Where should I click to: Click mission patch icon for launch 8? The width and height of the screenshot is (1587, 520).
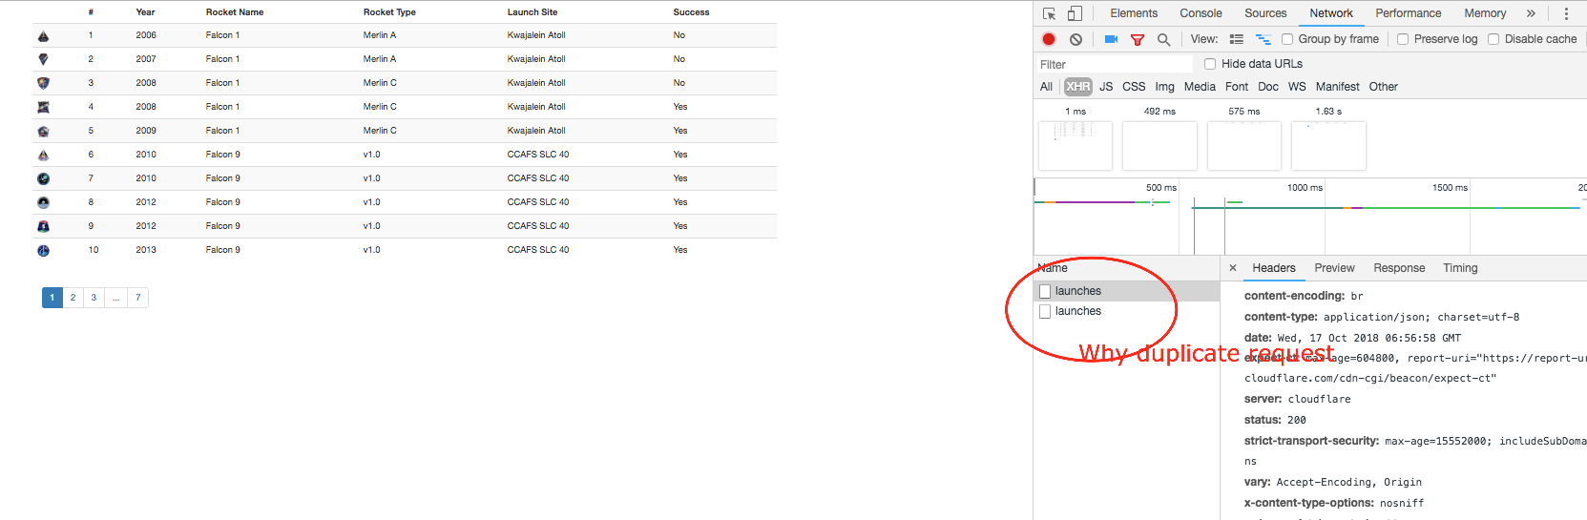point(43,202)
